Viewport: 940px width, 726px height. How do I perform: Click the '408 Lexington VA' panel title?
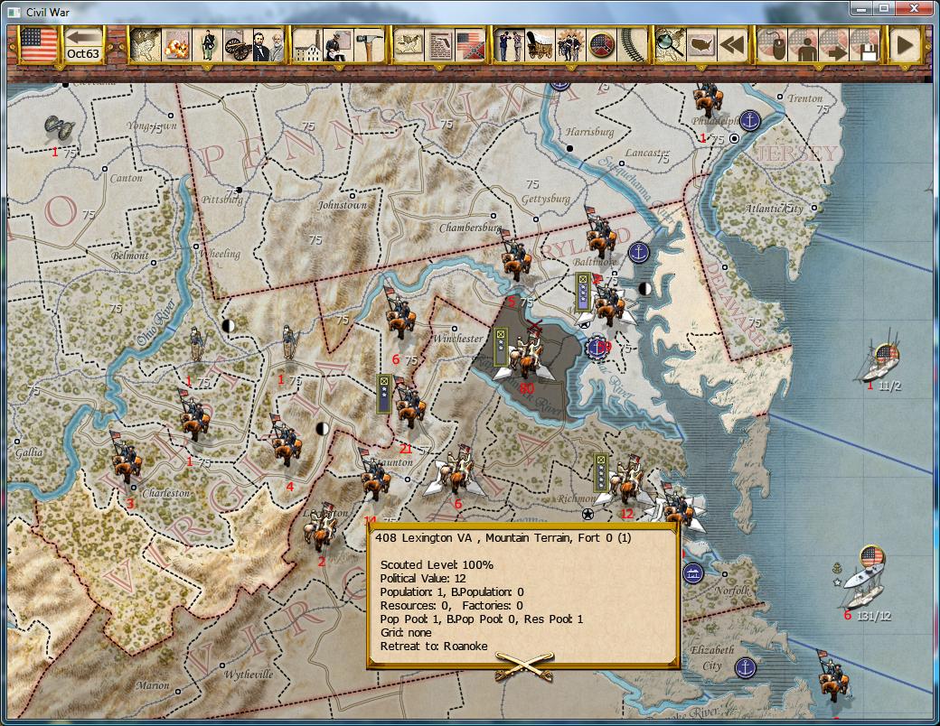click(x=503, y=538)
